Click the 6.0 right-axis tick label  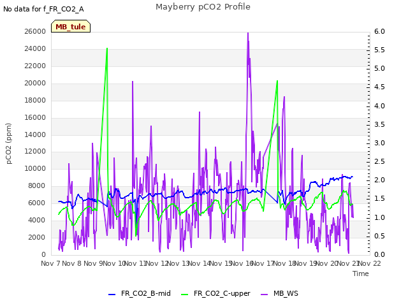379,31
